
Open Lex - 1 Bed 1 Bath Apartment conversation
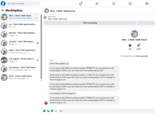pos(20,26)
